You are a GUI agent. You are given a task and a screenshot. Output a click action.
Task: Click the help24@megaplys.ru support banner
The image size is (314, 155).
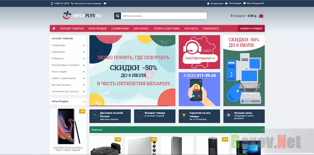pyautogui.click(x=199, y=52)
